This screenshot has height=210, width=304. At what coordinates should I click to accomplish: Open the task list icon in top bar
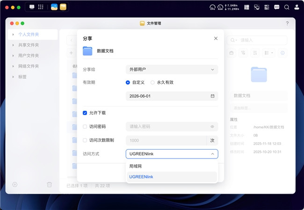[x=267, y=7]
